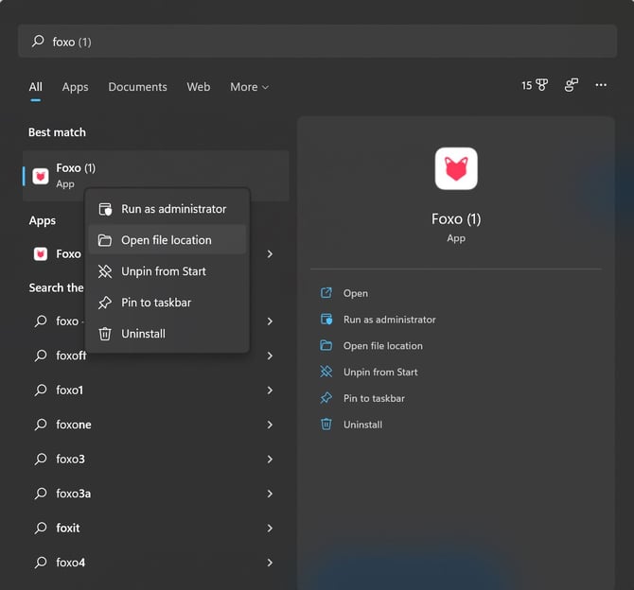634x590 pixels.
Task: Click Unpin from Start in right pane
Action: [380, 372]
